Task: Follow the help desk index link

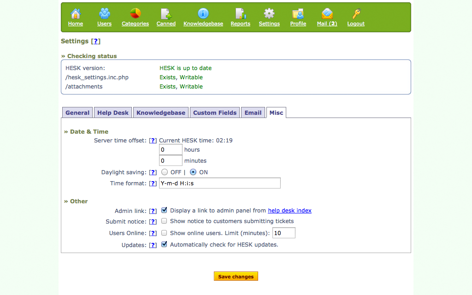Action: (x=289, y=211)
